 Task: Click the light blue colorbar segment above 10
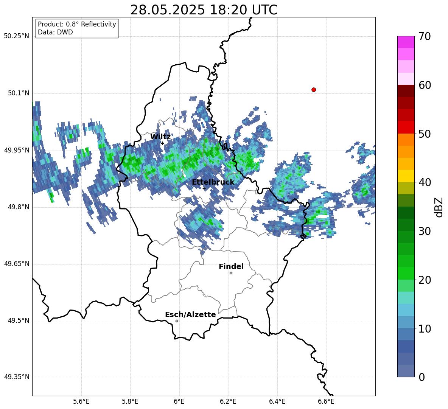pos(406,322)
